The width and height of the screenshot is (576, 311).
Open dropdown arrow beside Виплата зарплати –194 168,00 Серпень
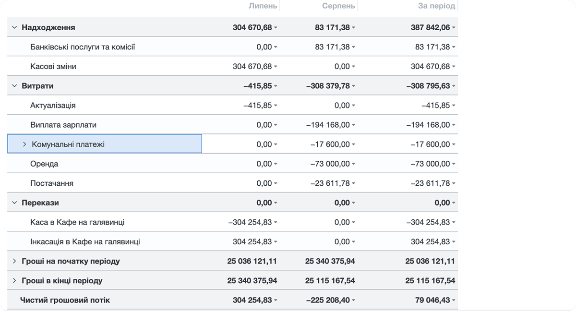pos(354,125)
